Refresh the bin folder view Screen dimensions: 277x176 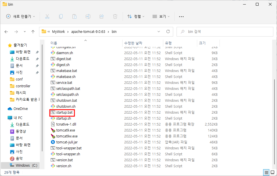[168, 31]
